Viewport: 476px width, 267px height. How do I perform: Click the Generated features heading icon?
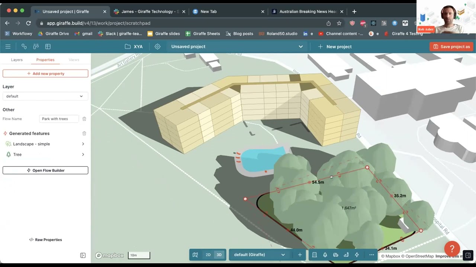(5, 133)
